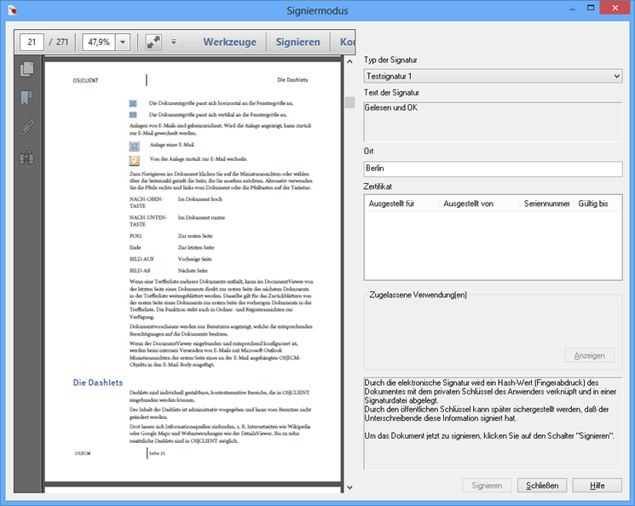Screen dimensions: 635x506
Task: Expand the zoom percentage dropdown
Action: click(122, 42)
